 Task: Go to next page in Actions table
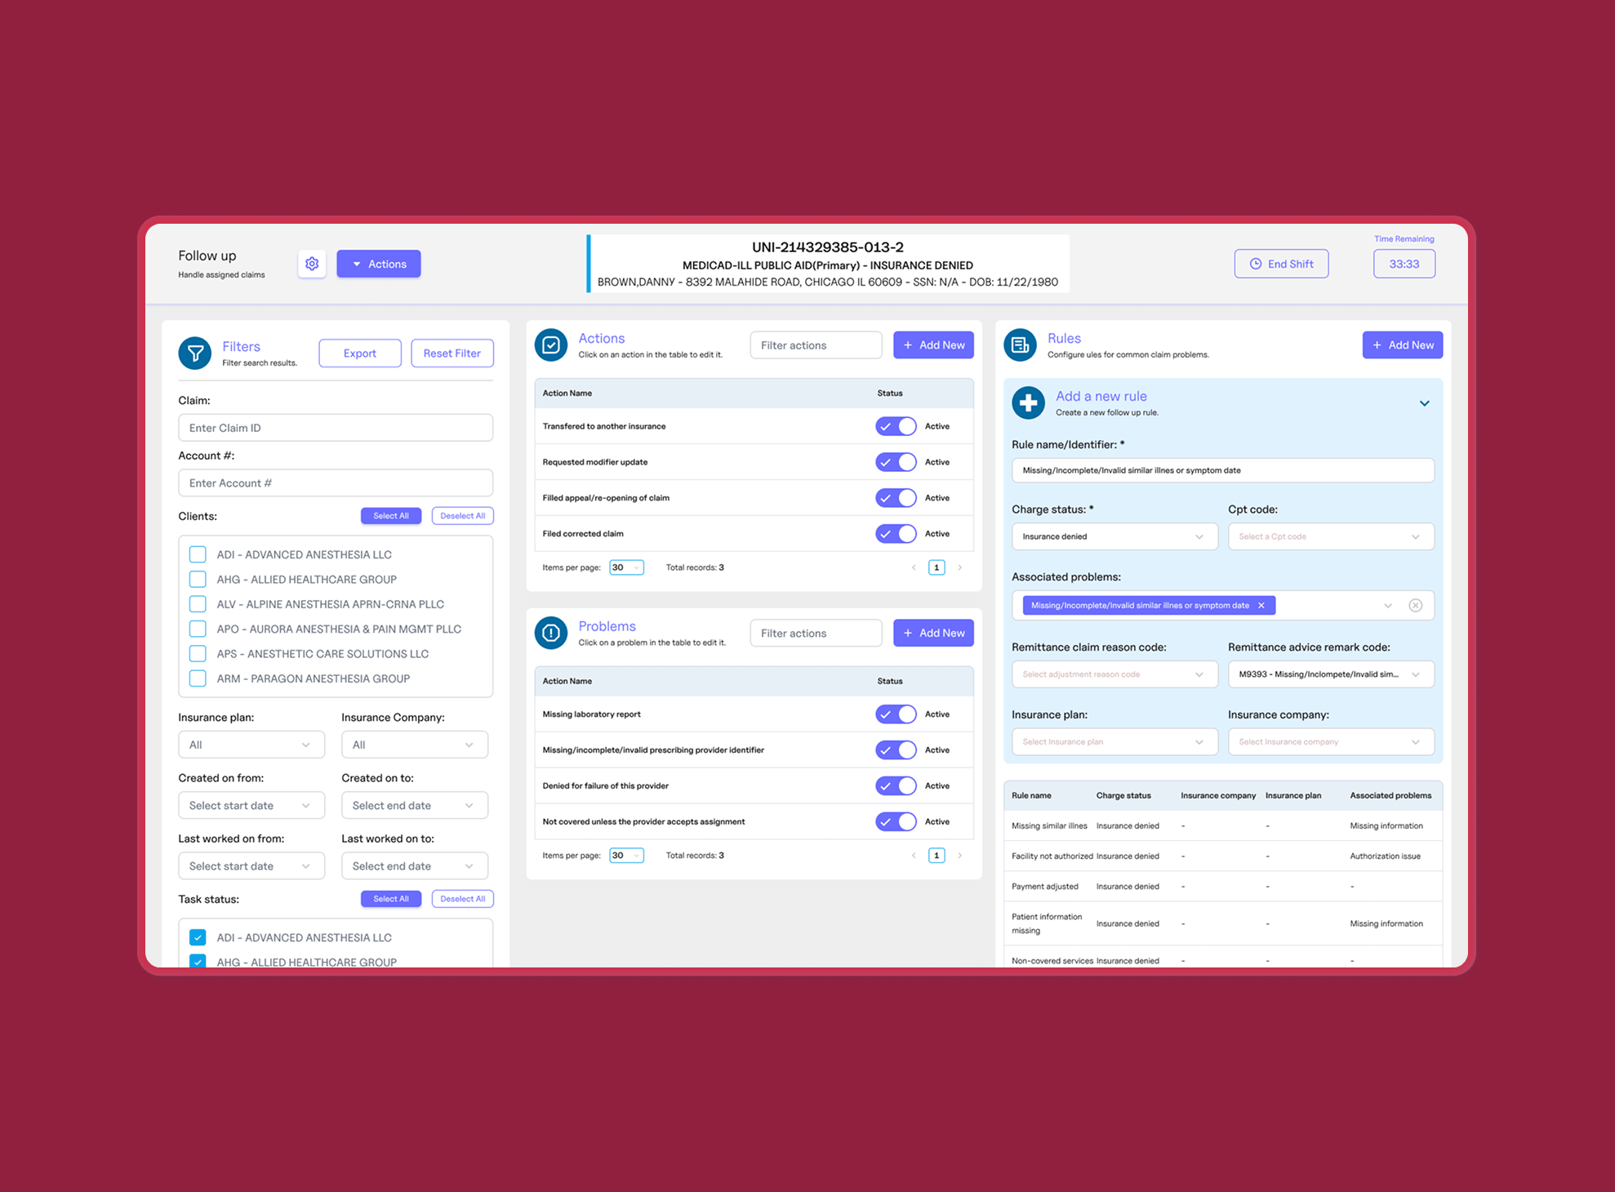coord(960,567)
